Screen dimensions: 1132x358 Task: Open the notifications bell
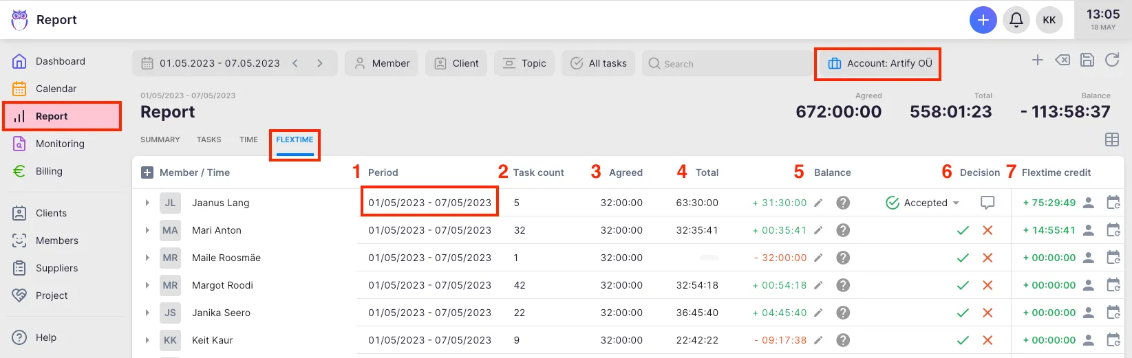pyautogui.click(x=1016, y=20)
